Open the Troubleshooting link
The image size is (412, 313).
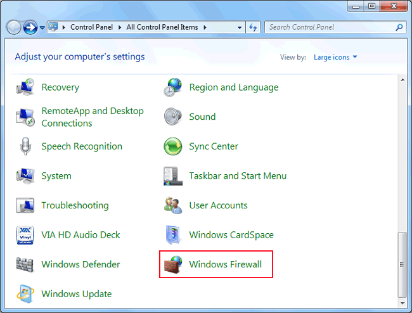click(x=75, y=205)
